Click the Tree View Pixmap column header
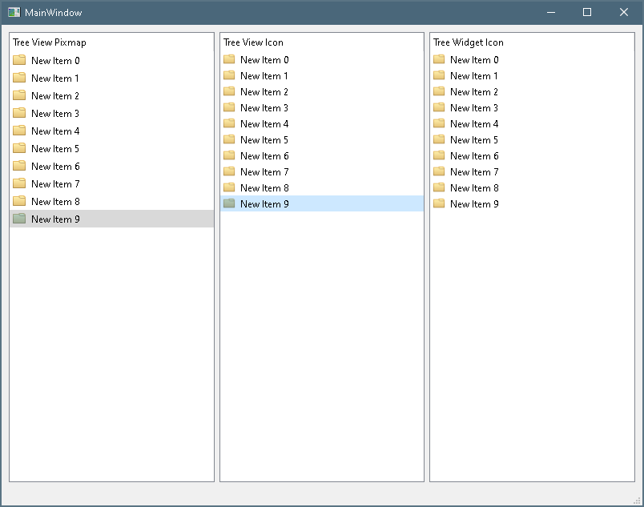This screenshot has height=507, width=644. (111, 42)
